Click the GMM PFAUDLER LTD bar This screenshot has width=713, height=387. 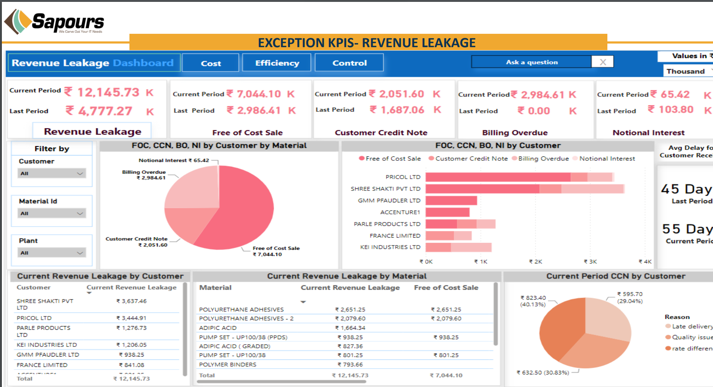click(x=451, y=201)
